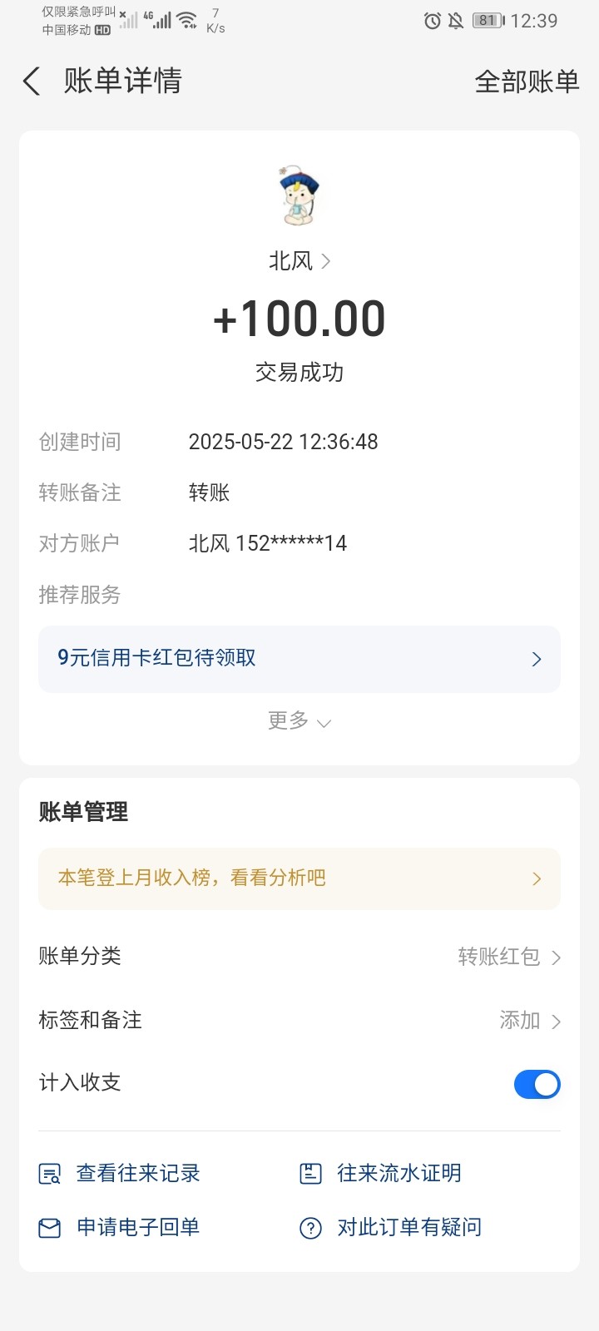
Task: Click the question mark help icon
Action: pos(310,1228)
